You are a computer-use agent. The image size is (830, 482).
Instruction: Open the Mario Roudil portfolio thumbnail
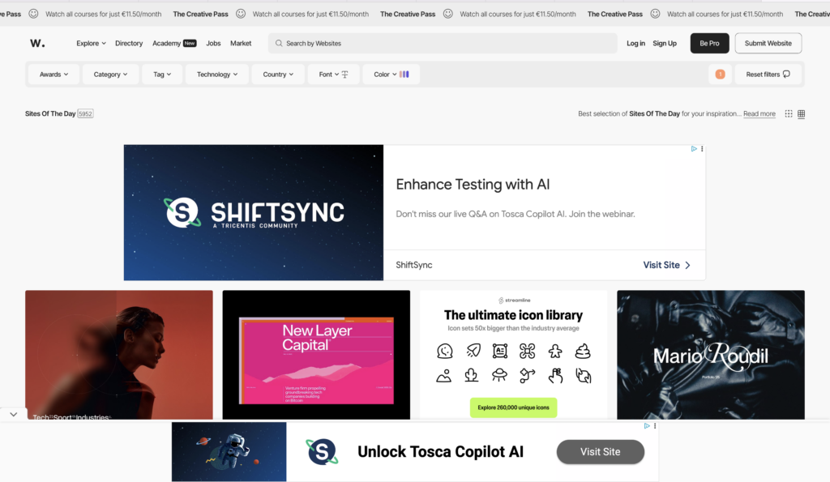coord(711,355)
